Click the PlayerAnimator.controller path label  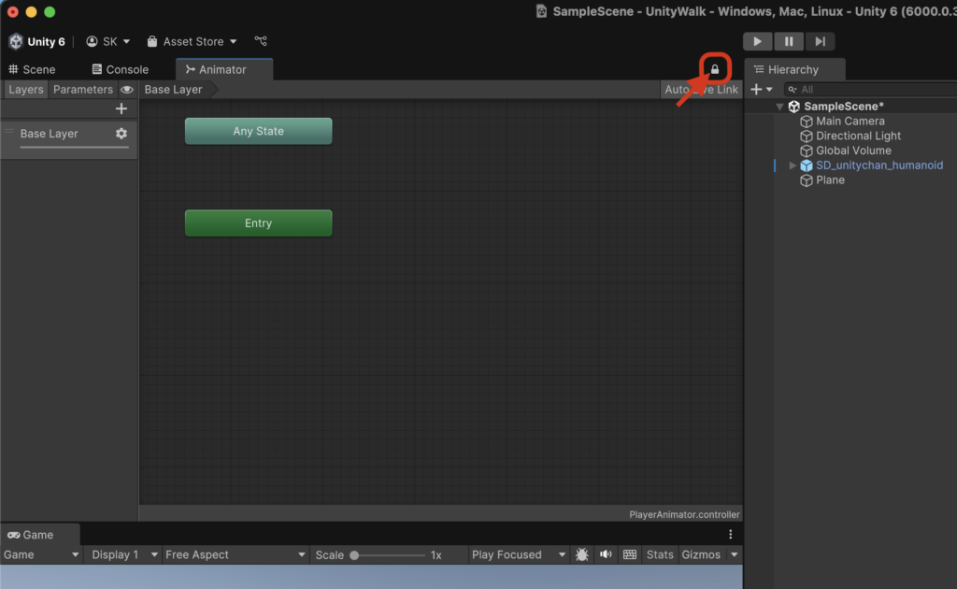coord(684,514)
